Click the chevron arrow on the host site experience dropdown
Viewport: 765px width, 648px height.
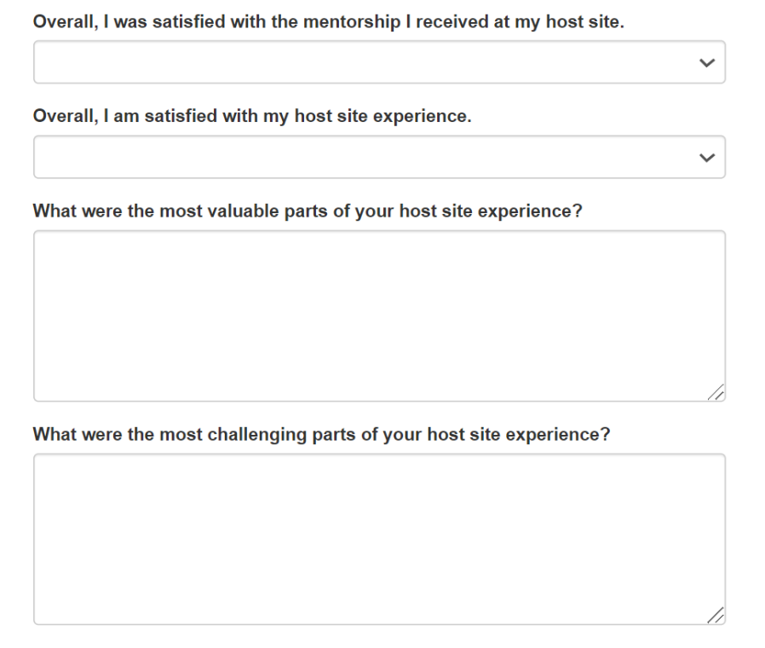(x=705, y=157)
